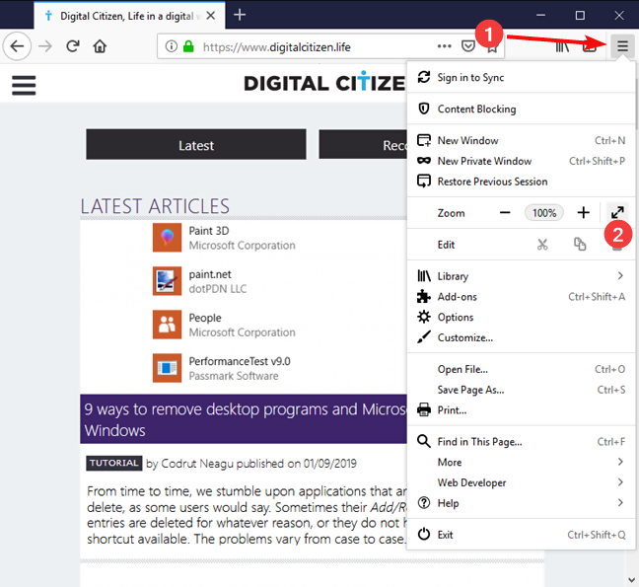
Task: Click the paint.net app icon
Action: (167, 281)
